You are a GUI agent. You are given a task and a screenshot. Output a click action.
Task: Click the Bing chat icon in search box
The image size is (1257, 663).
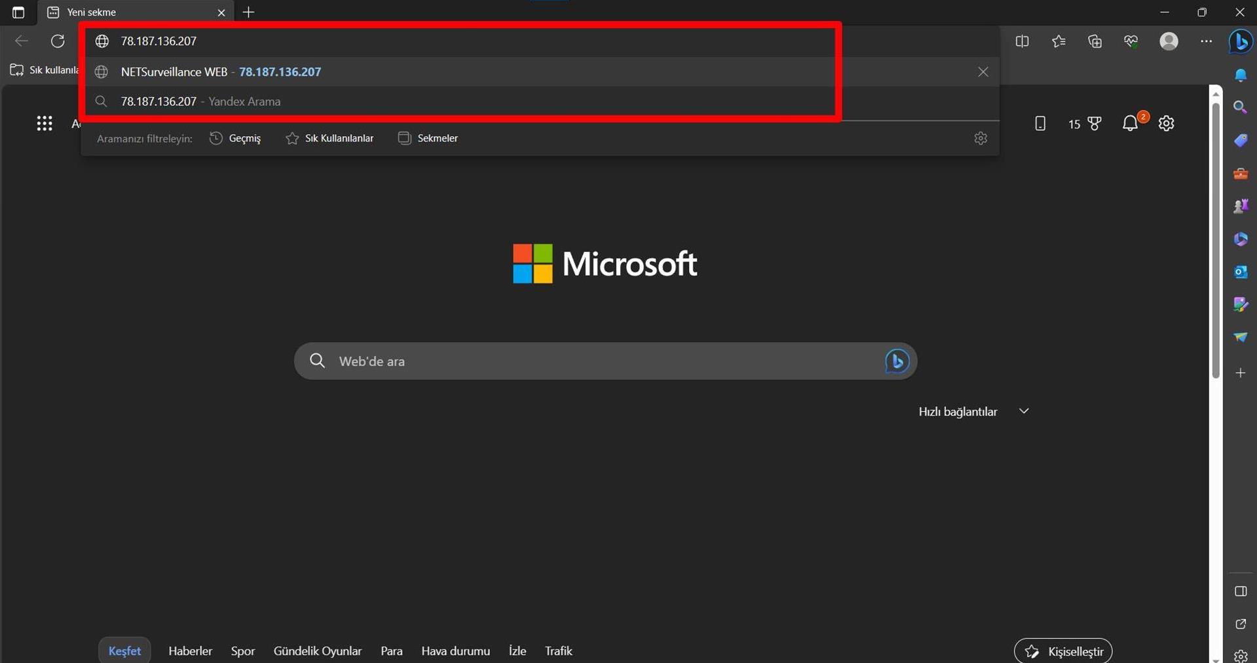[897, 361]
